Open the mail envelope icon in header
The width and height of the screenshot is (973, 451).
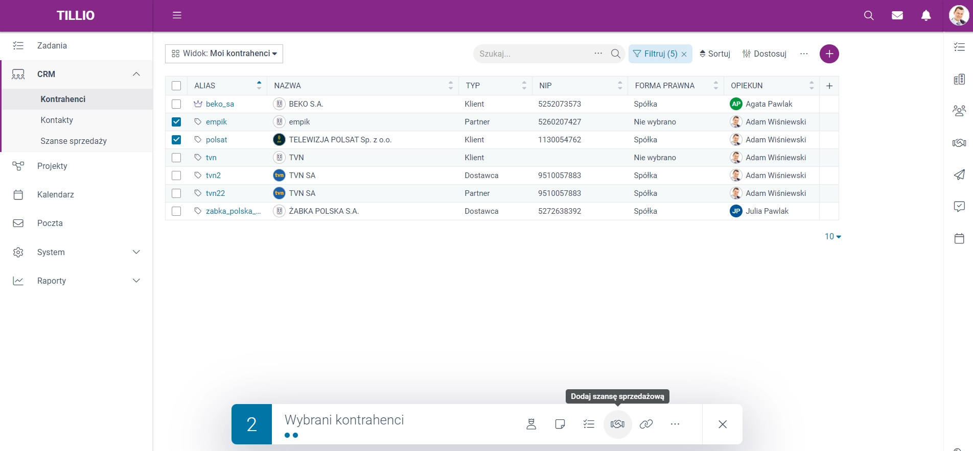pos(897,15)
